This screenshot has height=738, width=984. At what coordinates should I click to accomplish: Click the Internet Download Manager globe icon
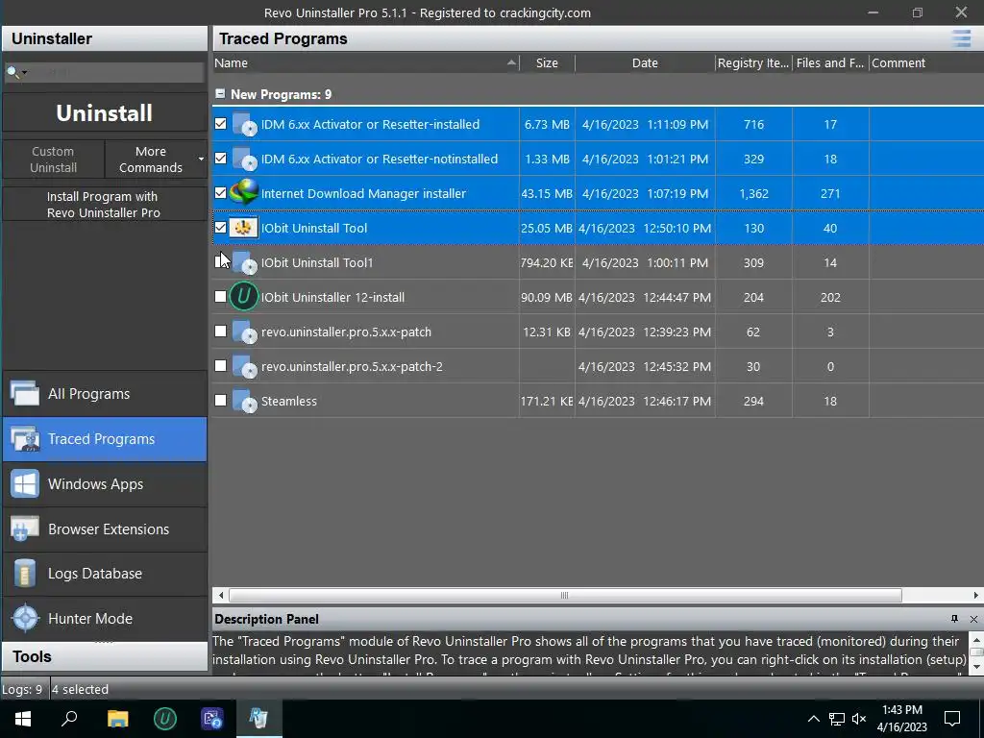(x=244, y=192)
